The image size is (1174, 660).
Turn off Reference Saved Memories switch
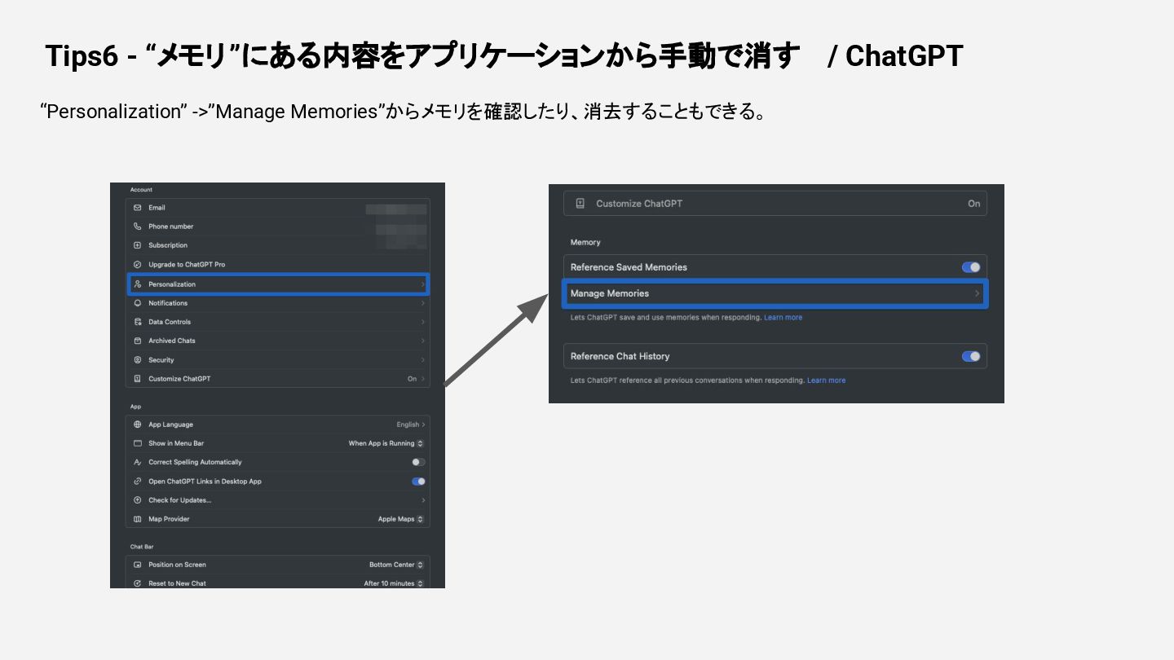tap(971, 267)
